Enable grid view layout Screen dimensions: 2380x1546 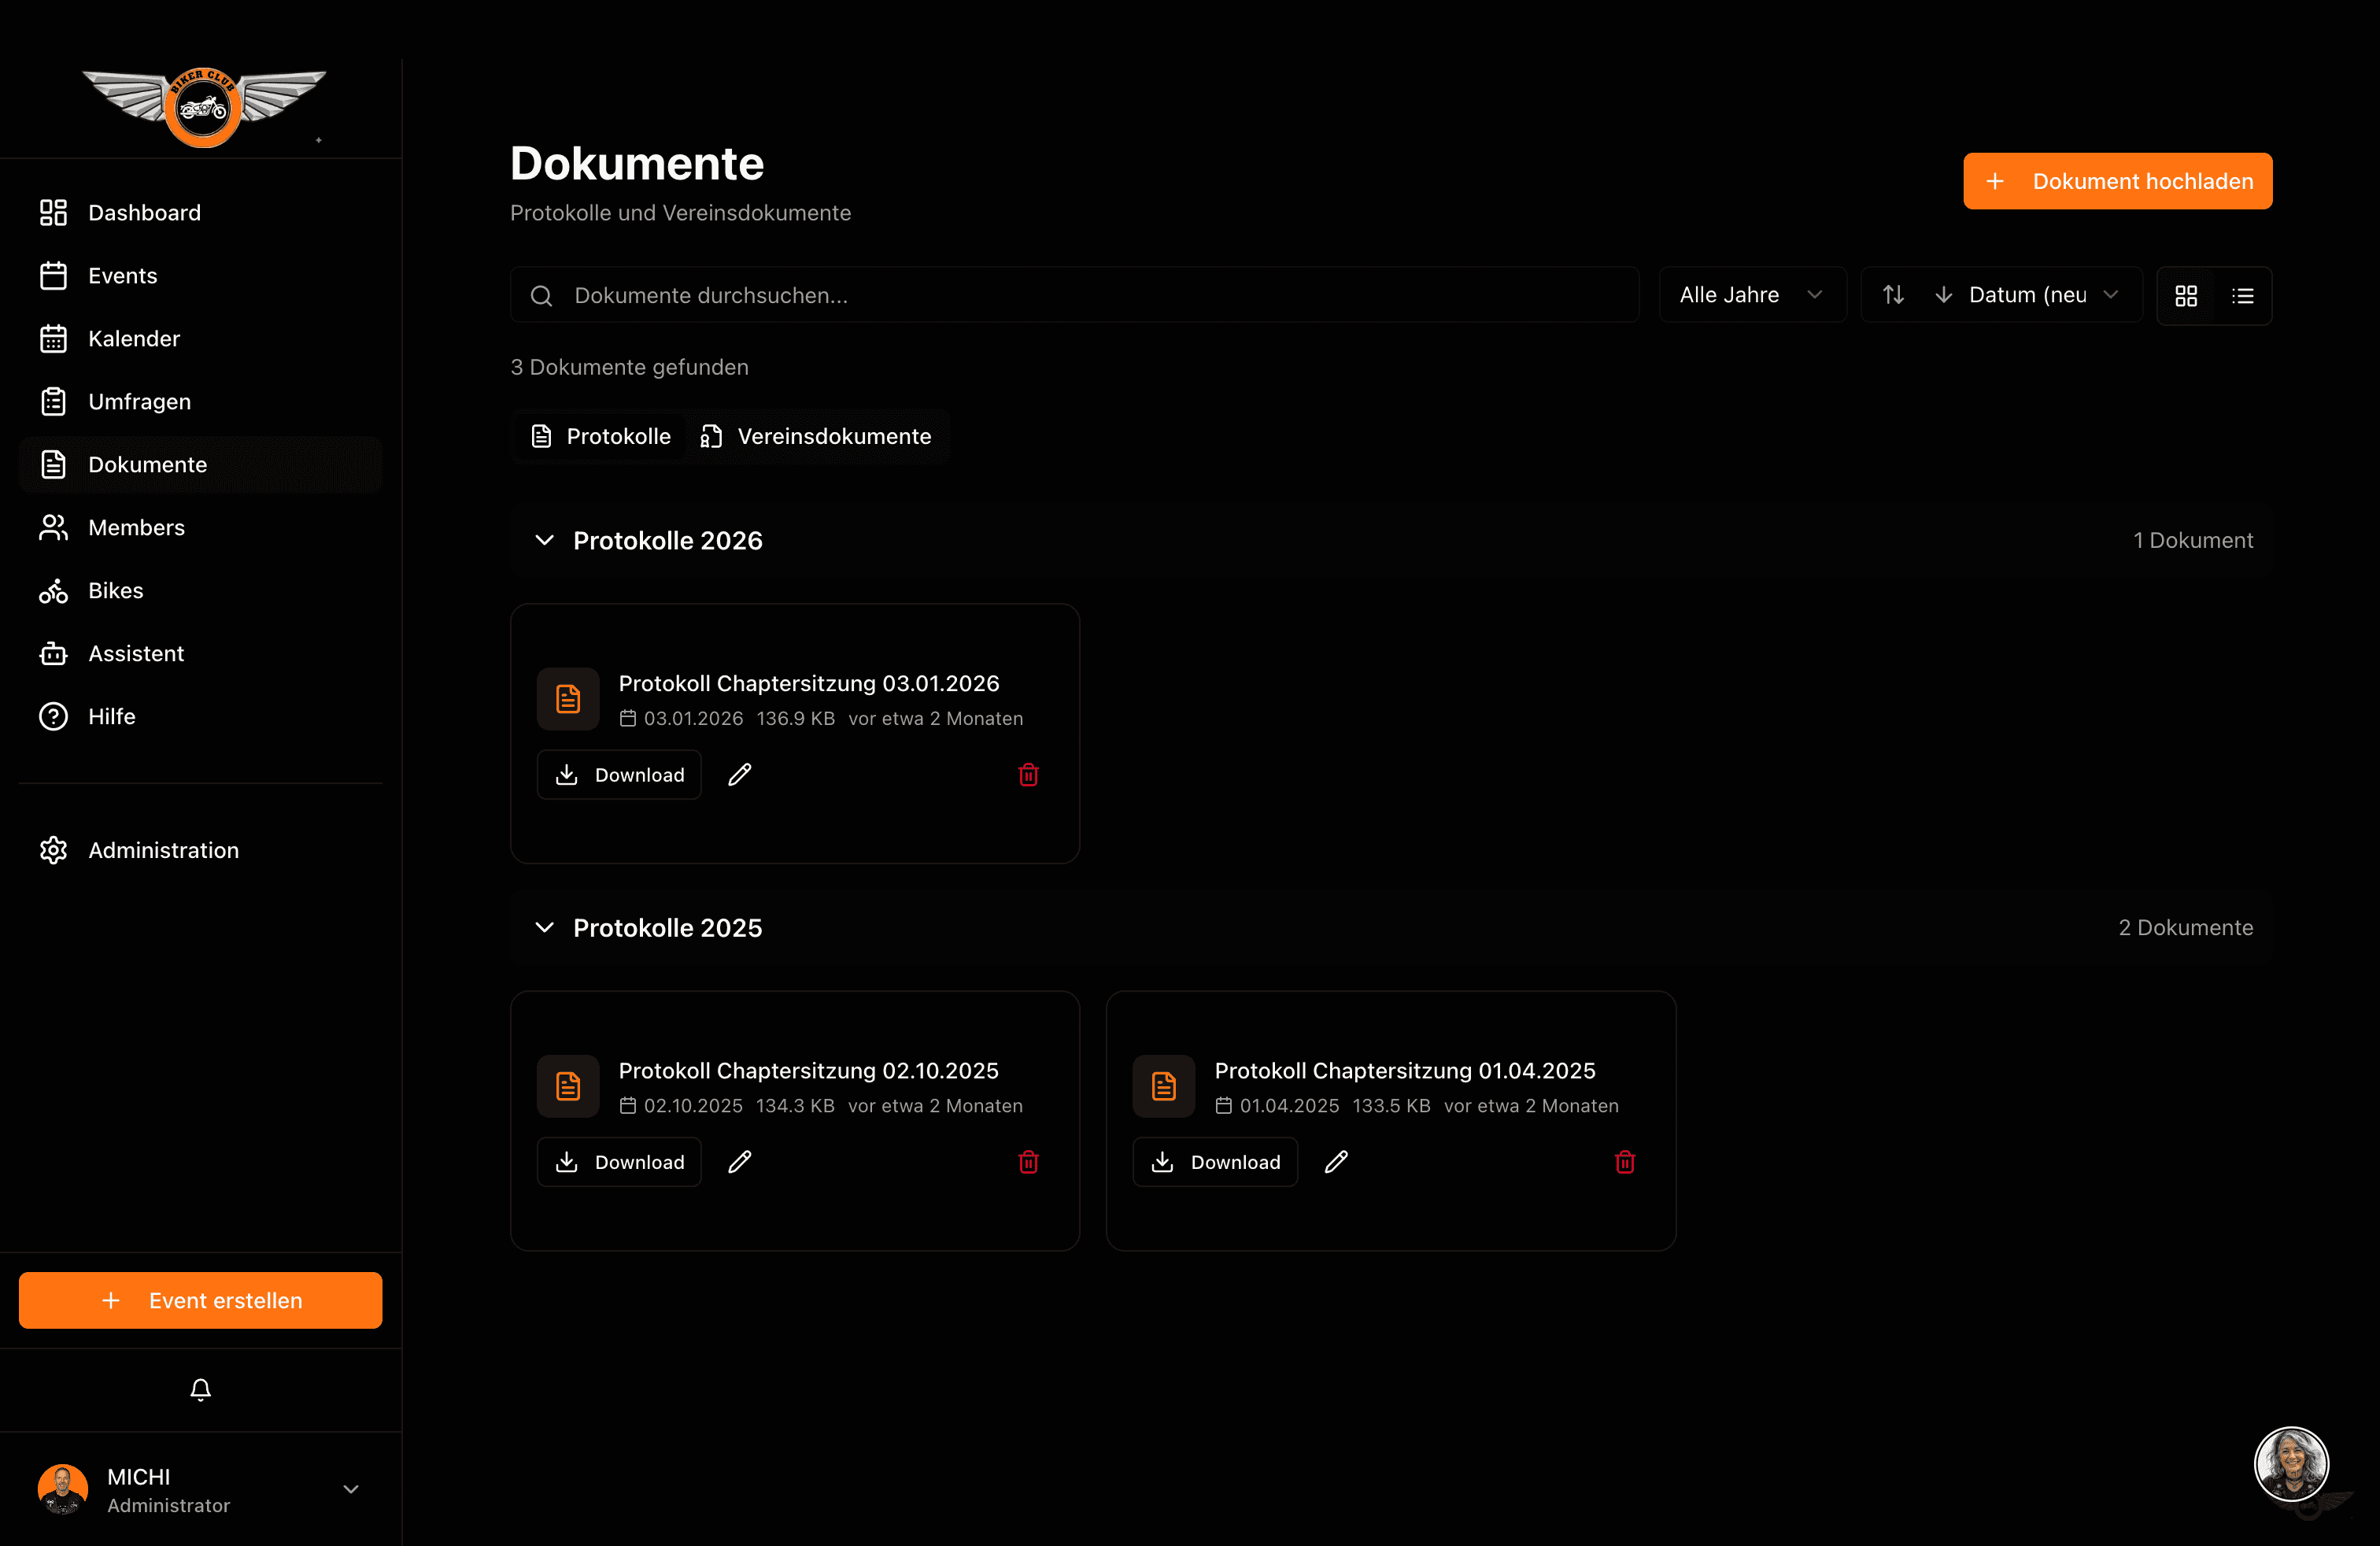coord(2187,295)
